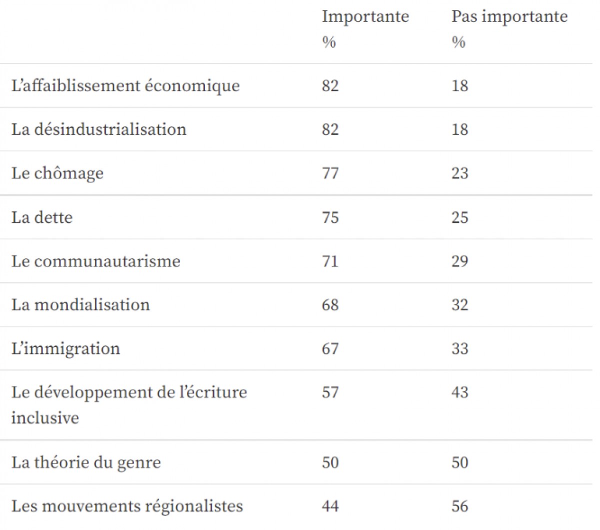
Task: Click the value 43 for écriture inclusive
Action: click(460, 392)
